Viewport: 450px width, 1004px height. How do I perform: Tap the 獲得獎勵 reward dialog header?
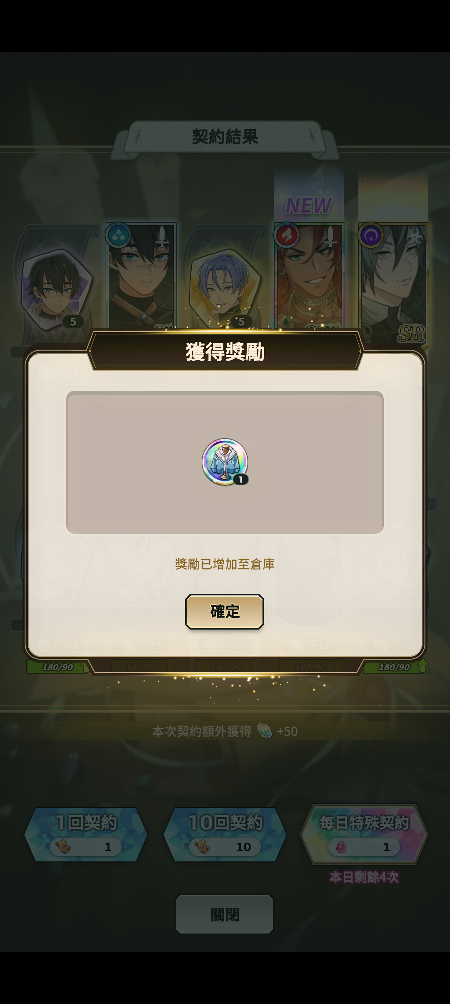(x=225, y=351)
